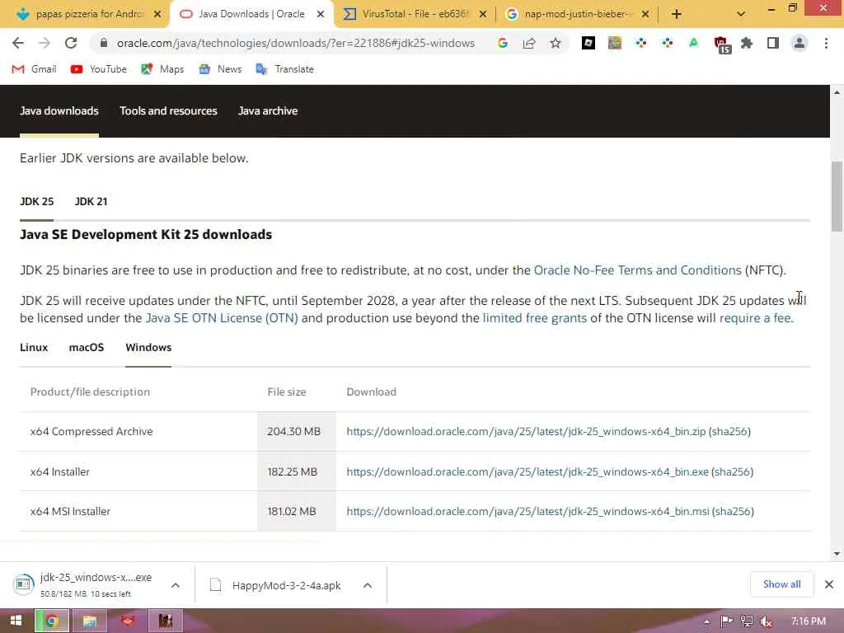This screenshot has height=633, width=844.
Task: Close the papas pizzeria tab
Action: [157, 14]
